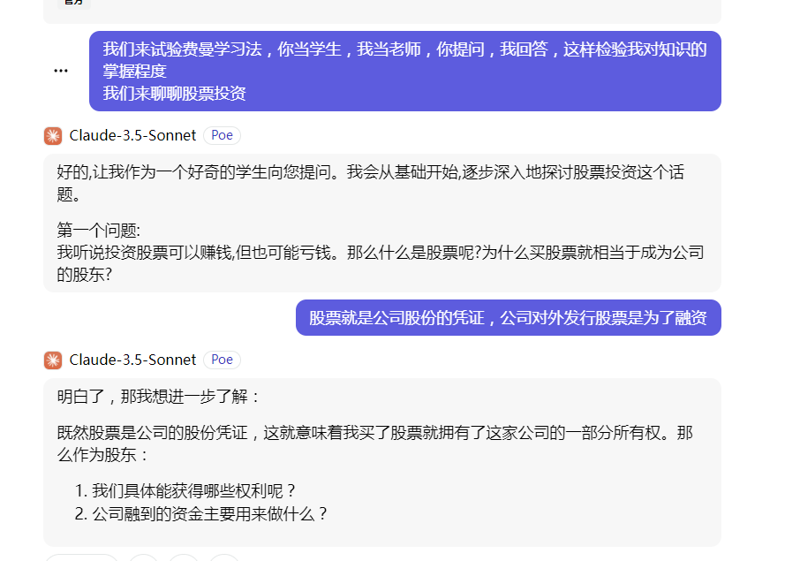Viewport: 785px width, 561px height.
Task: Click the text 么作为股东：
Action: (103, 455)
